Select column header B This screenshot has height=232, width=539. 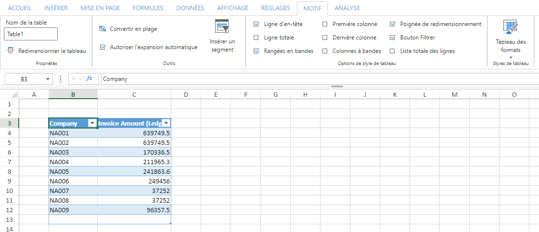(x=73, y=94)
